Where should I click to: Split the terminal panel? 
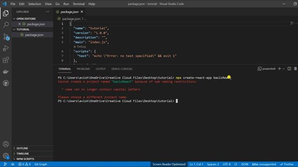click(x=289, y=69)
